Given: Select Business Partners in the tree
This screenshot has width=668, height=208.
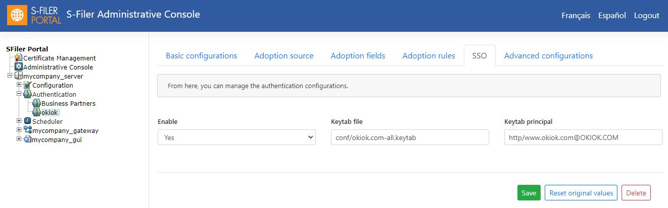Looking at the screenshot, I should (x=68, y=103).
